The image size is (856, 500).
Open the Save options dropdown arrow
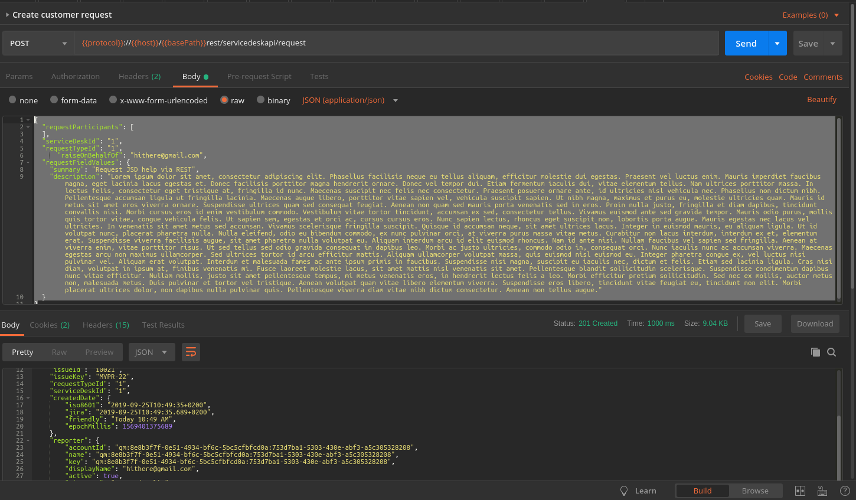coord(832,43)
